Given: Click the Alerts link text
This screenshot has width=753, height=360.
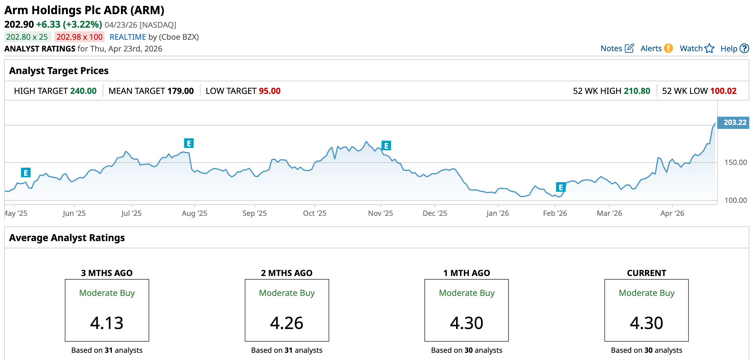Looking at the screenshot, I should click(x=651, y=48).
